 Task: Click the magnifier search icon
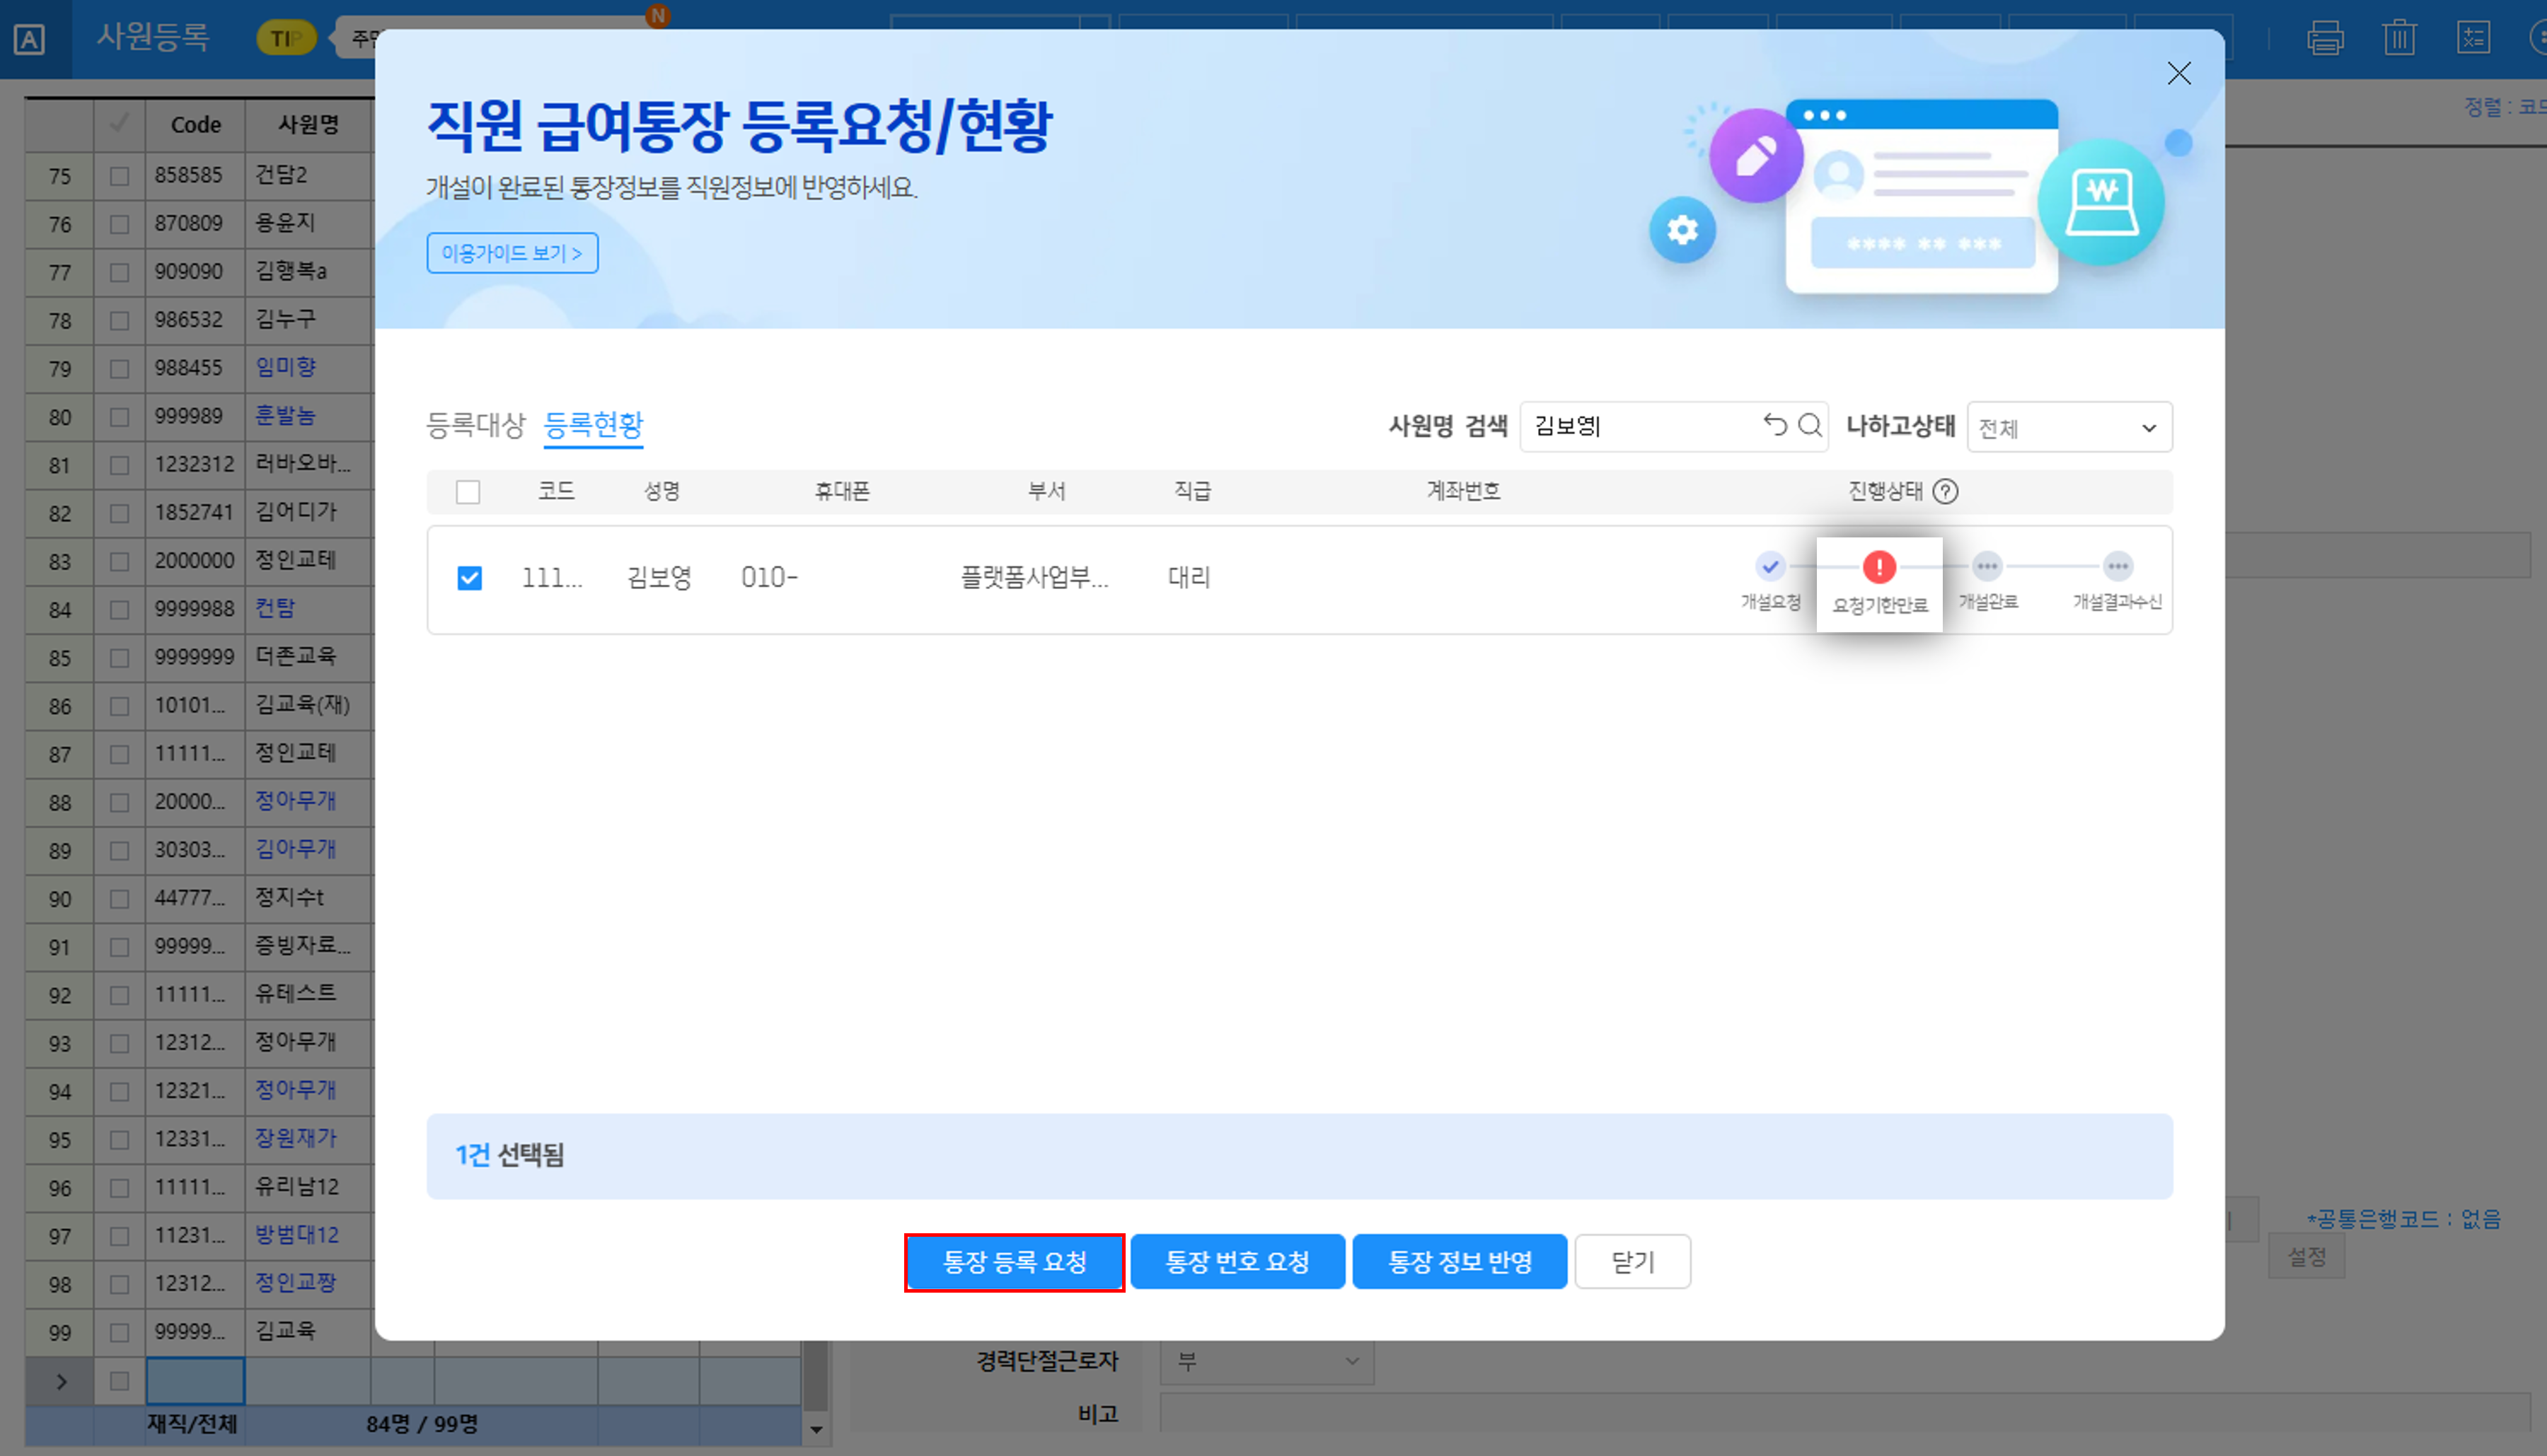click(1810, 425)
